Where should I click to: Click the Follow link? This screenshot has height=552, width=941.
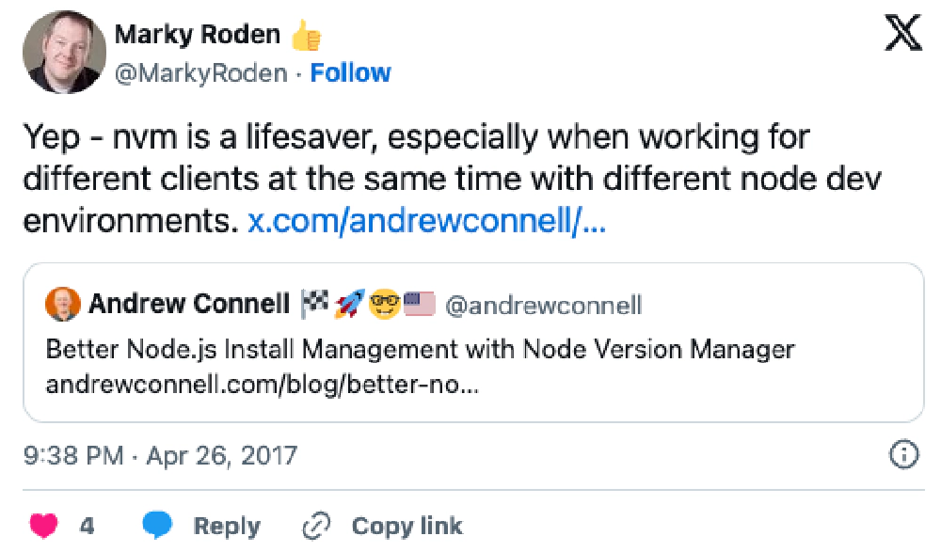pos(351,72)
